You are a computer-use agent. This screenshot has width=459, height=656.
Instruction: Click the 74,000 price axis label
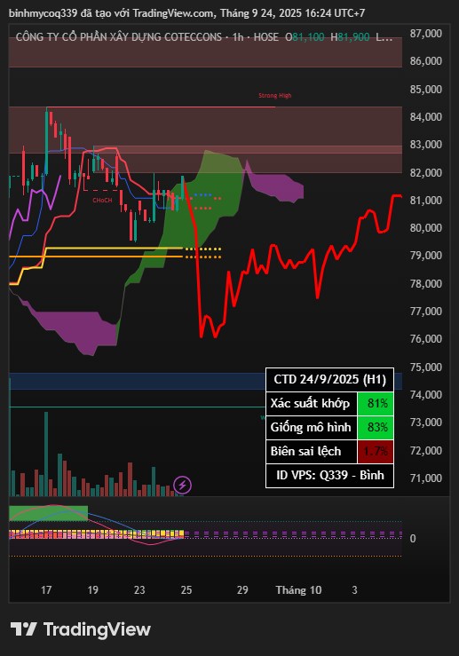coord(425,394)
